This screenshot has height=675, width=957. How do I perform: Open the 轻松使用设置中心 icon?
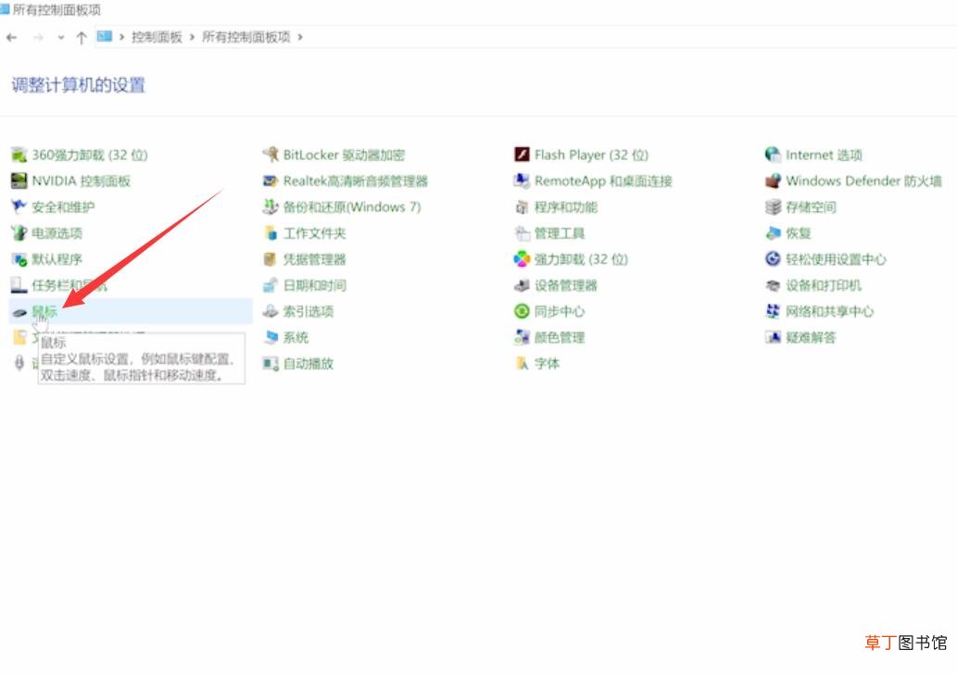(x=773, y=259)
